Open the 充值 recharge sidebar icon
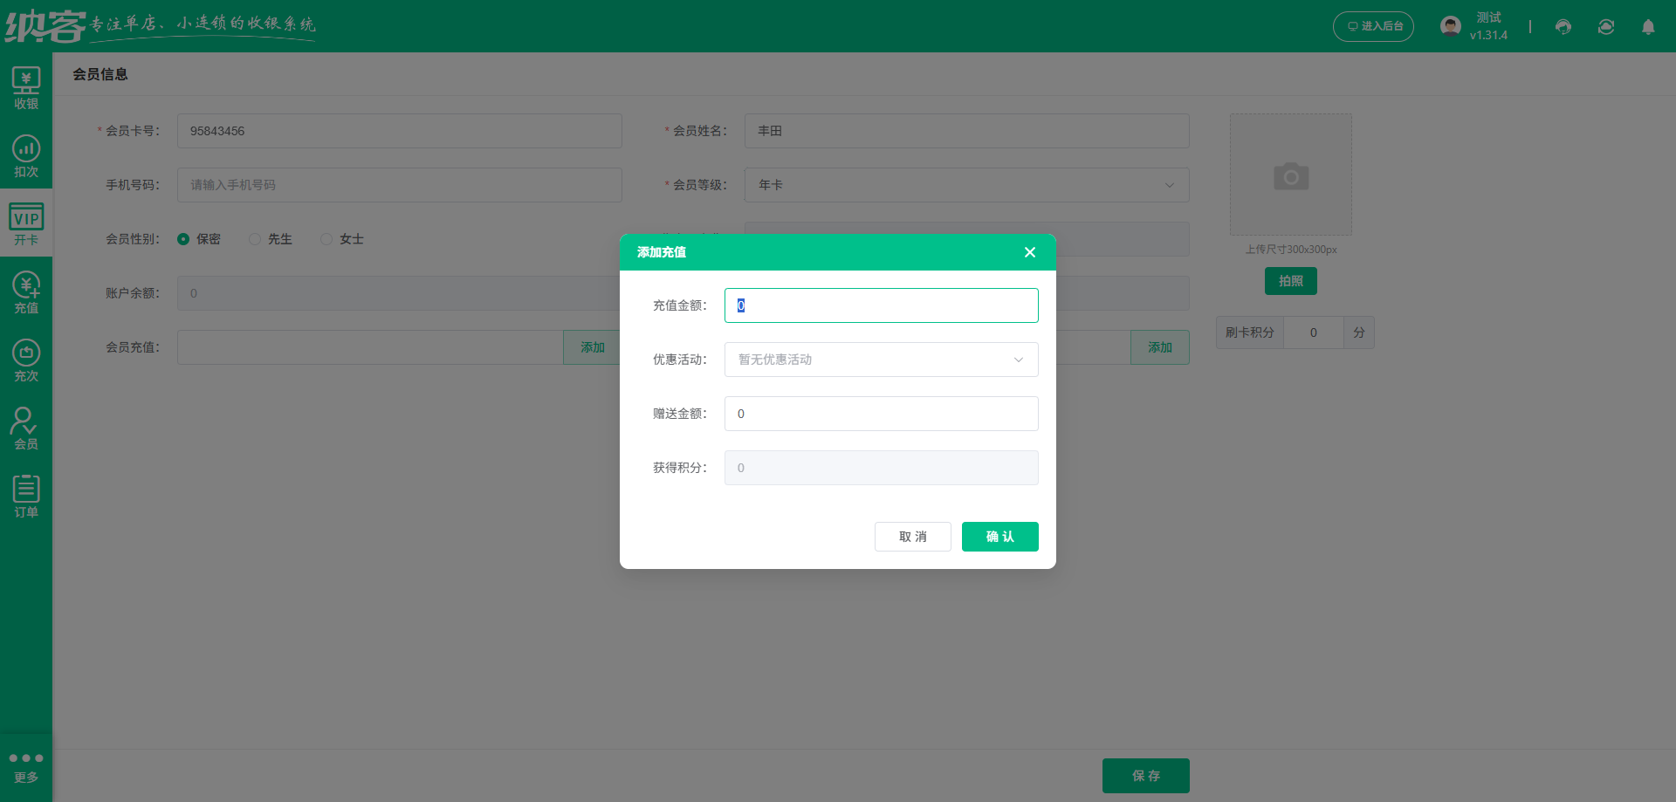The width and height of the screenshot is (1676, 802). (26, 292)
